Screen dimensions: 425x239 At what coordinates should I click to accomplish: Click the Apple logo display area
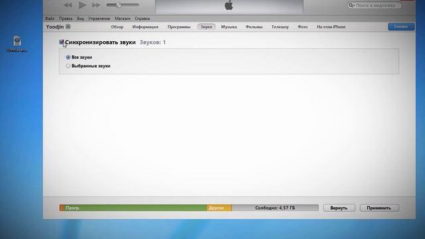(x=229, y=6)
